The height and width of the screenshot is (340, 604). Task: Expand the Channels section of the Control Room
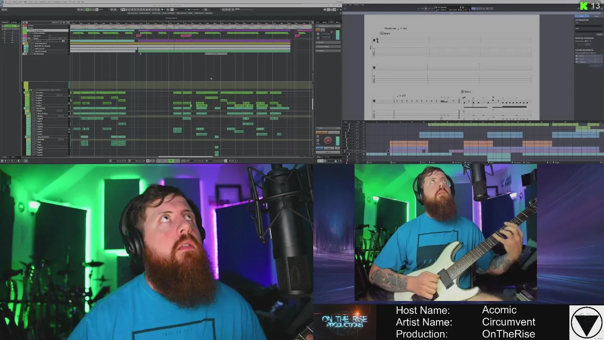(x=328, y=42)
